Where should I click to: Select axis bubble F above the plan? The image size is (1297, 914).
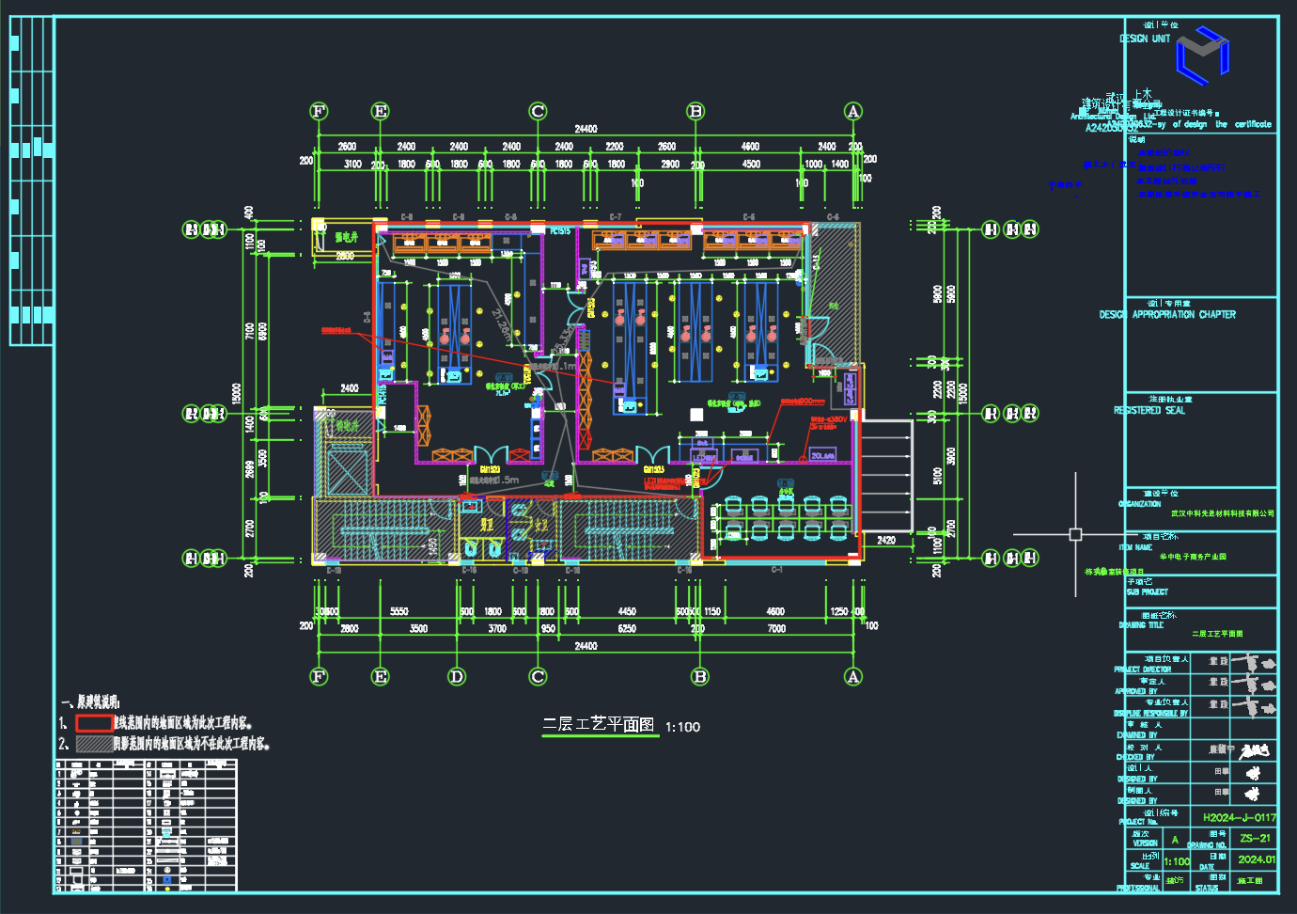(x=319, y=111)
